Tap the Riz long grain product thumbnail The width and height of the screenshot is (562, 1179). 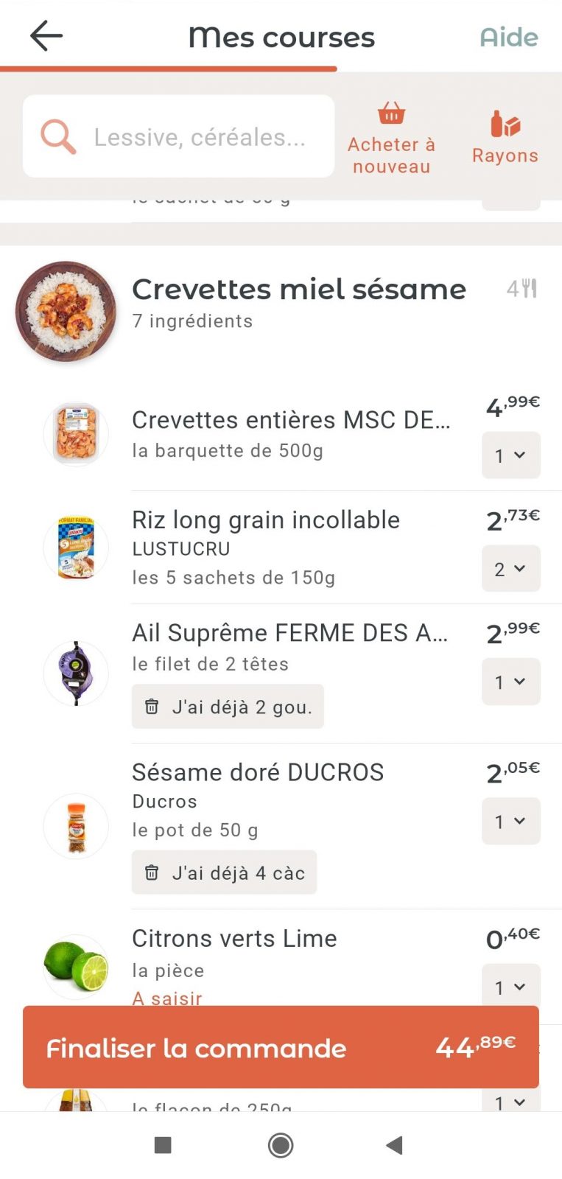76,548
